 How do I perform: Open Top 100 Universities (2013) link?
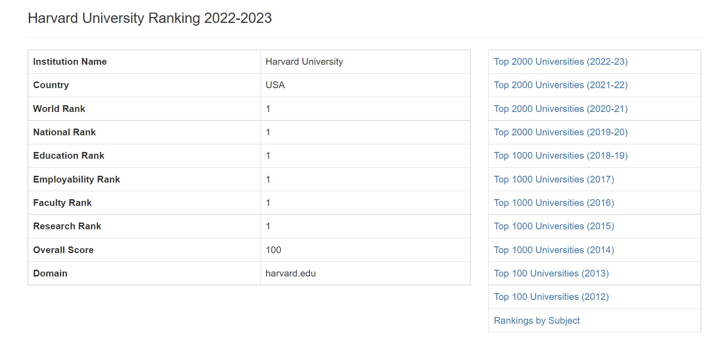[x=551, y=273]
